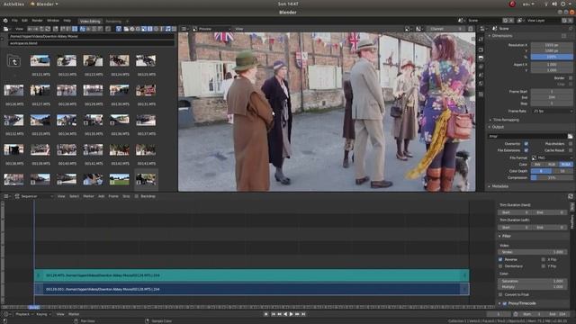Toggle folder filter icon in file browser
The height and width of the screenshot is (324, 576).
click(126, 29)
